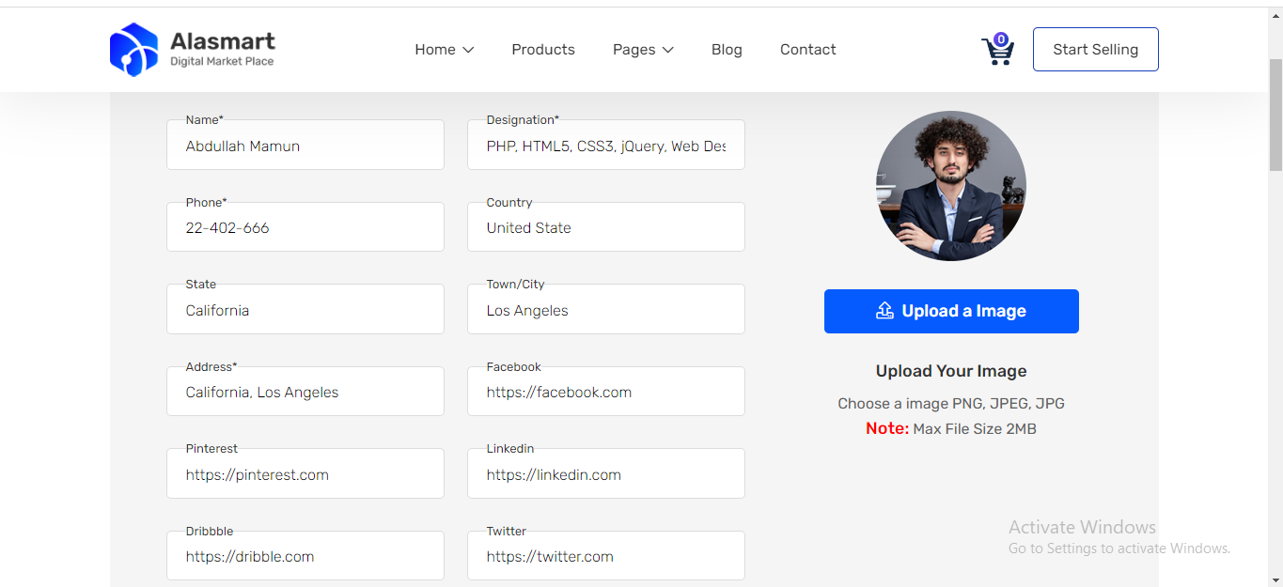The width and height of the screenshot is (1283, 587).
Task: Focus the Designation text field
Action: 605,147
